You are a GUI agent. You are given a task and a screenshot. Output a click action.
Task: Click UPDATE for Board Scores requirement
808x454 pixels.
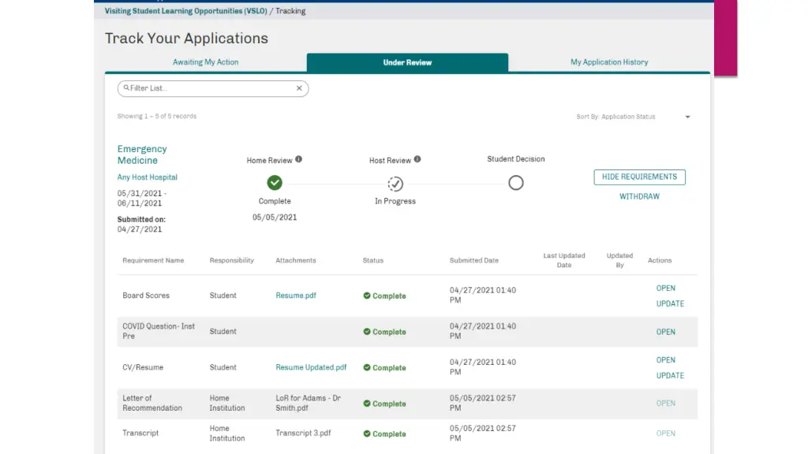point(671,303)
